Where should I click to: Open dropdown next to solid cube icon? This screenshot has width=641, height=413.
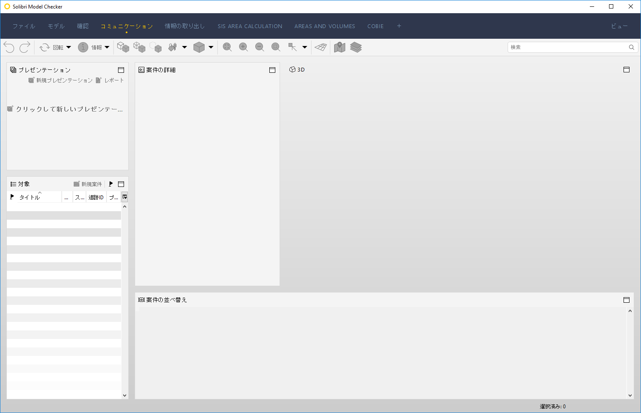tap(211, 47)
